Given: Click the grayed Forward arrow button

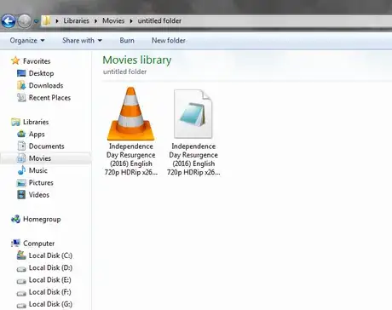Looking at the screenshot, I should click(25, 21).
